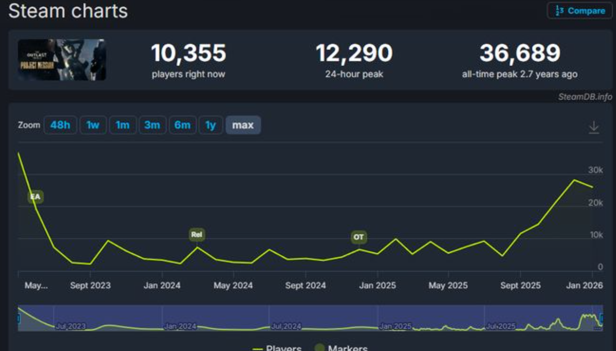The height and width of the screenshot is (351, 616).
Task: Click the Rel marker on the chart
Action: point(197,235)
